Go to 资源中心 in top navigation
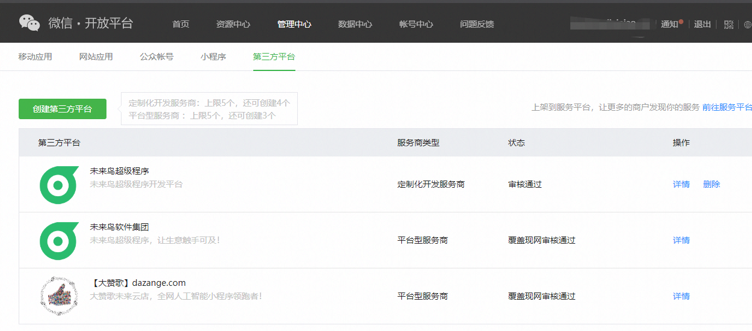This screenshot has height=331, width=752. [233, 24]
